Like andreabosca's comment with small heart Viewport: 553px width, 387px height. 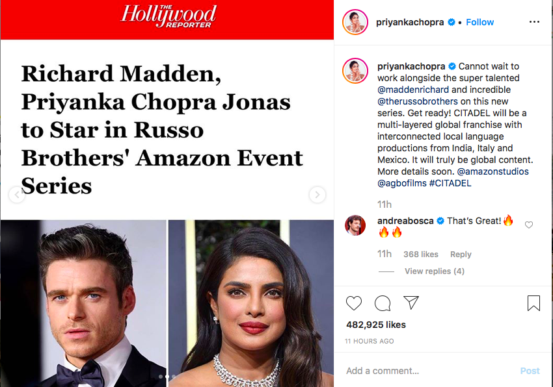(529, 225)
